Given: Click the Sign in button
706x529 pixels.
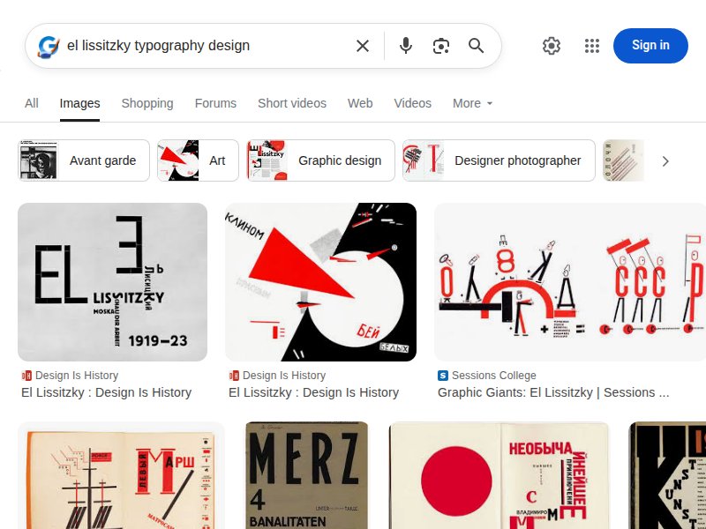Looking at the screenshot, I should (x=650, y=45).
